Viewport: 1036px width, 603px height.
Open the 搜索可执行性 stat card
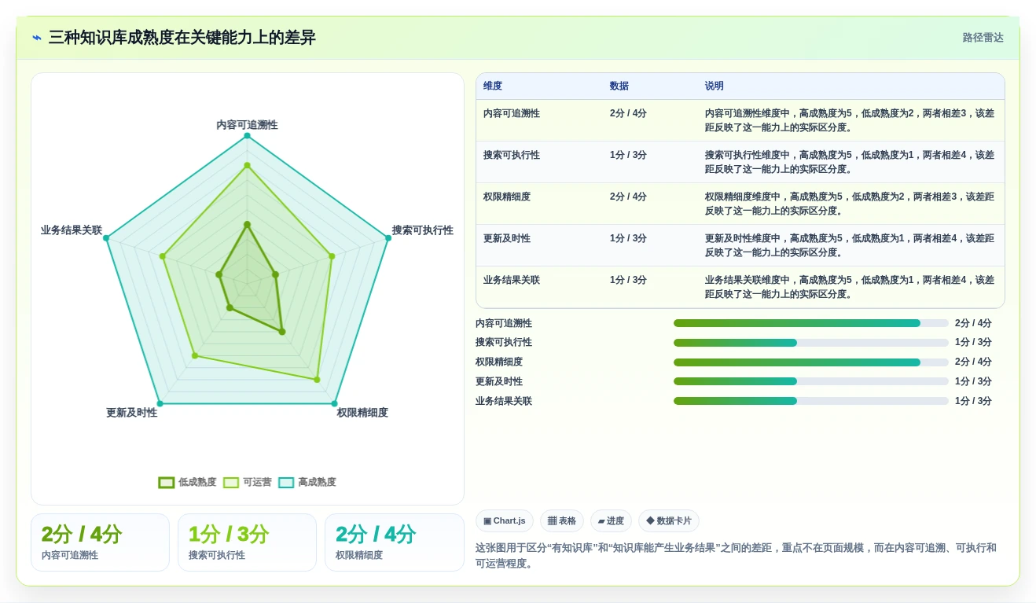point(247,542)
